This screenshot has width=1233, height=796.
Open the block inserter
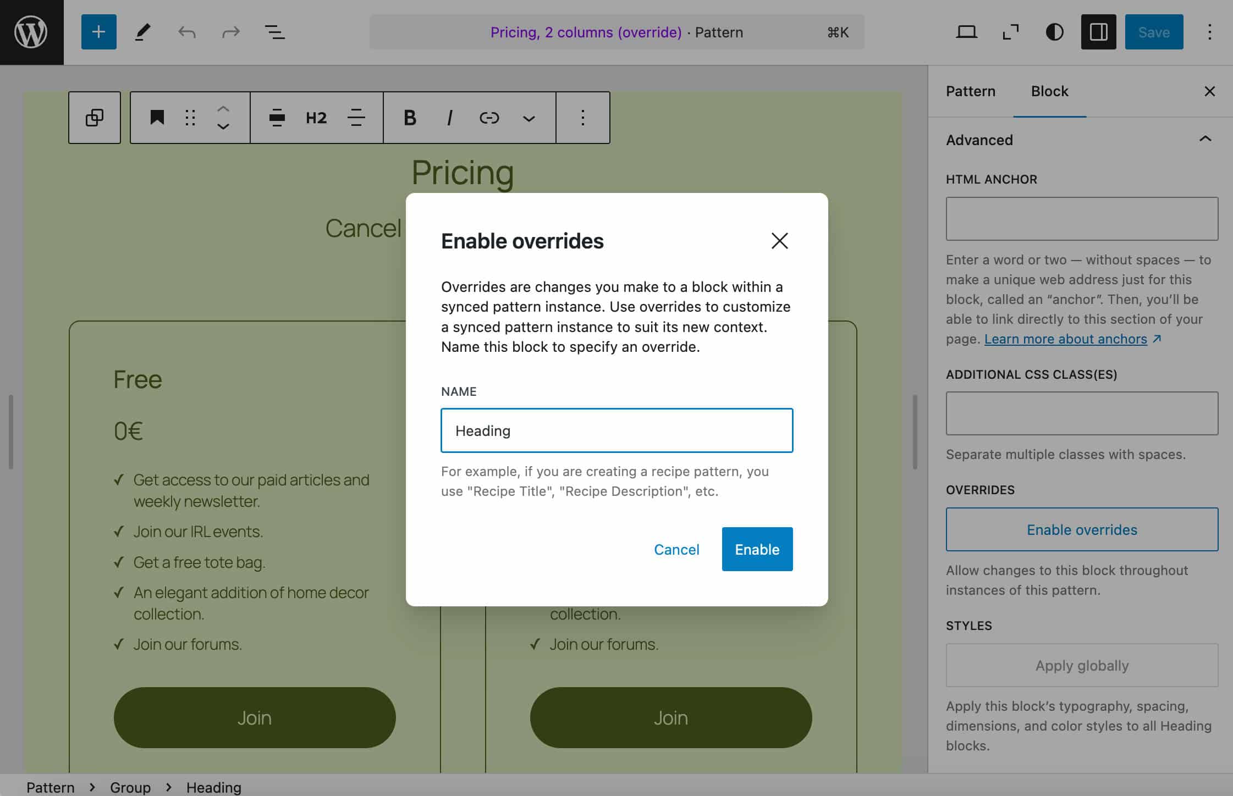pyautogui.click(x=98, y=32)
